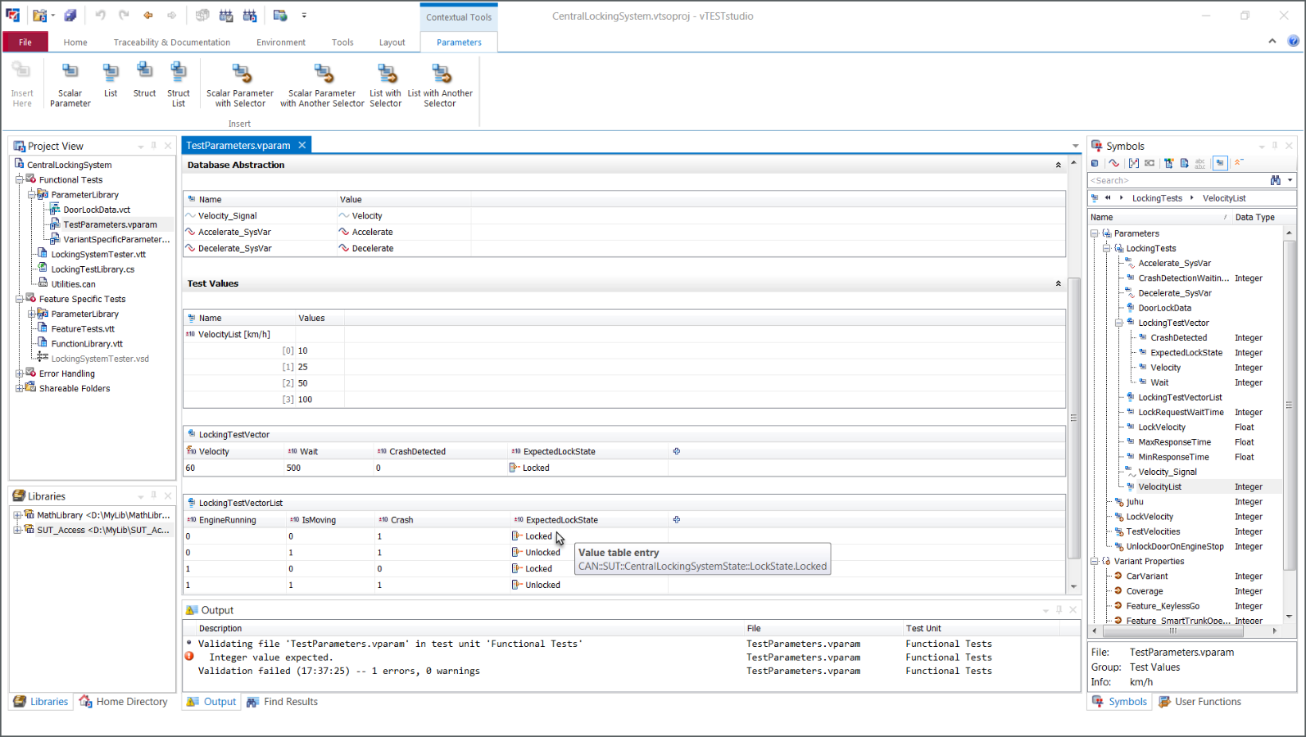
Task: Switch to the Home Directory tab
Action: coord(124,701)
